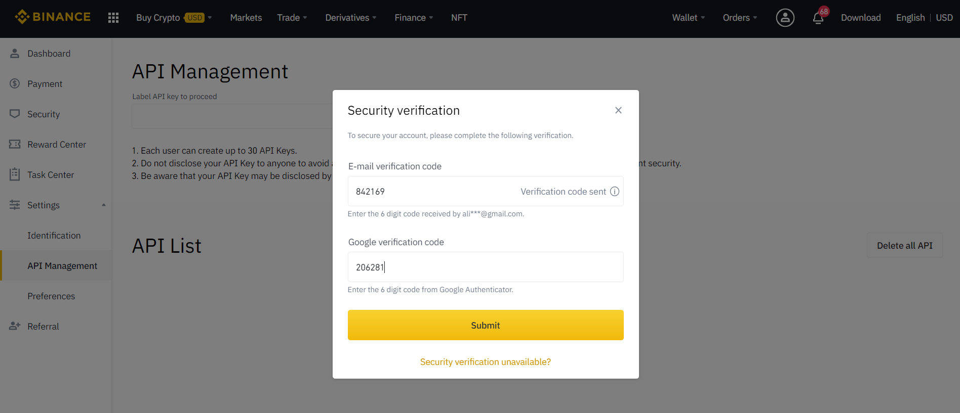960x413 pixels.
Task: Click Verification code sent text
Action: tap(563, 192)
